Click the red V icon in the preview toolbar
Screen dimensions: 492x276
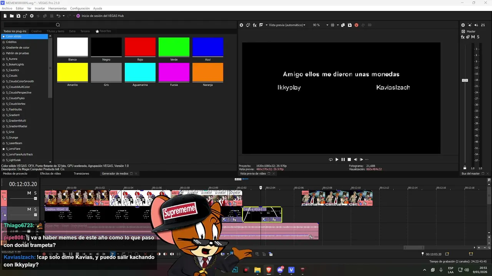tap(356, 25)
